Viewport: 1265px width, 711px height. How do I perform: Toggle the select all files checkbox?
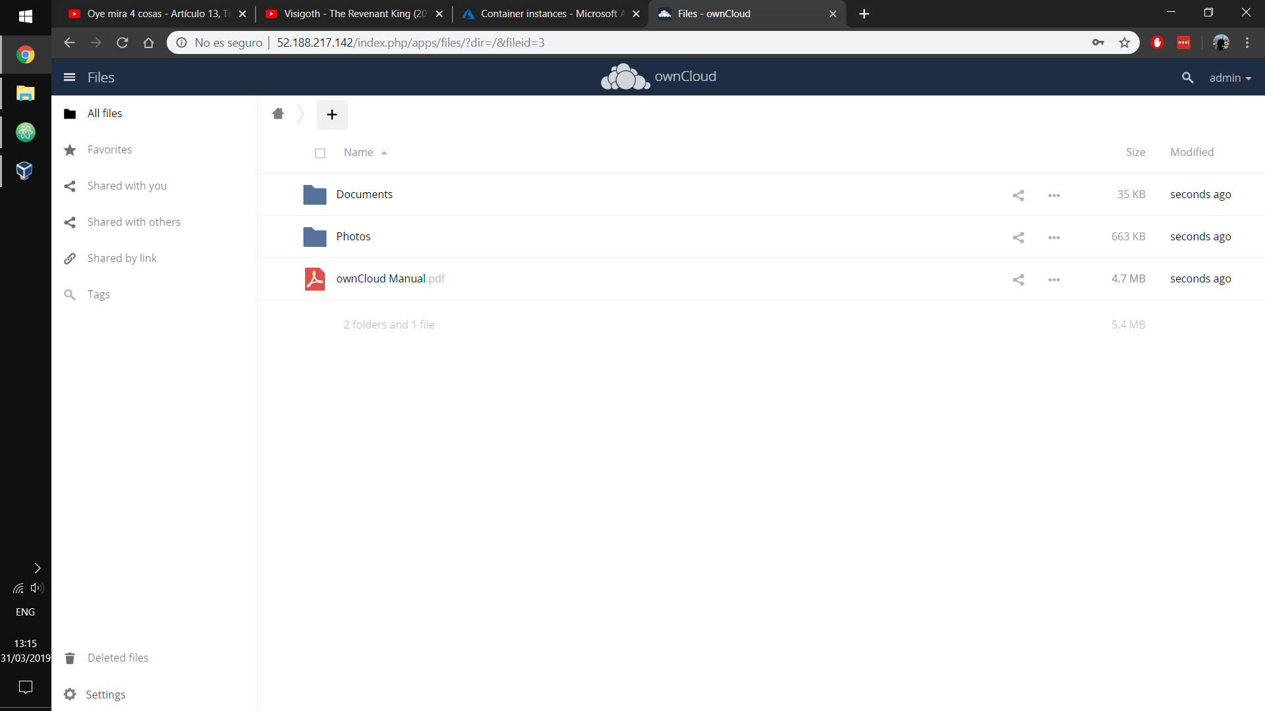[x=320, y=153]
